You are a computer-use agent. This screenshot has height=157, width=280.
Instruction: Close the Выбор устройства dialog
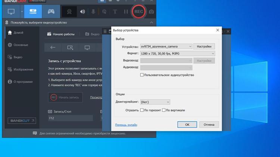tap(218, 30)
